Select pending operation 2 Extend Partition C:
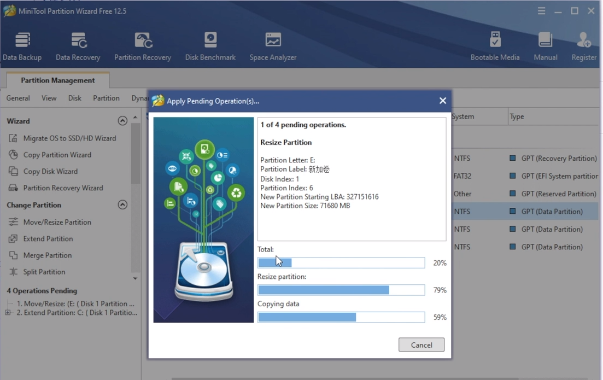The image size is (603, 380). click(x=77, y=313)
